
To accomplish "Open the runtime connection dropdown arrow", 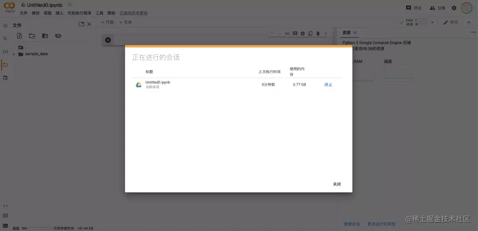I will [432, 22].
